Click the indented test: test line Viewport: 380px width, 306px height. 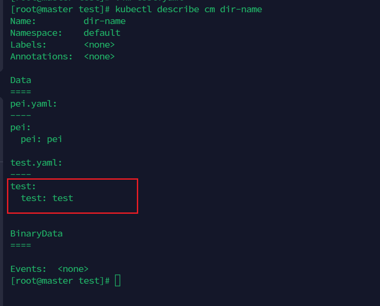click(47, 198)
